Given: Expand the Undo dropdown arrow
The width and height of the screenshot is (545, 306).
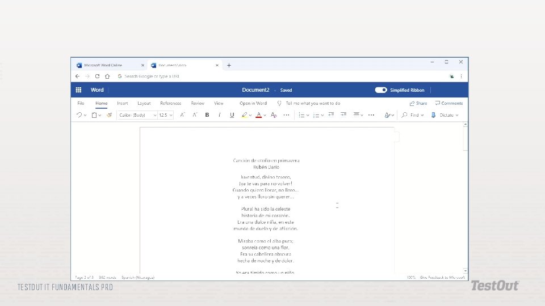Looking at the screenshot, I should pyautogui.click(x=85, y=115).
